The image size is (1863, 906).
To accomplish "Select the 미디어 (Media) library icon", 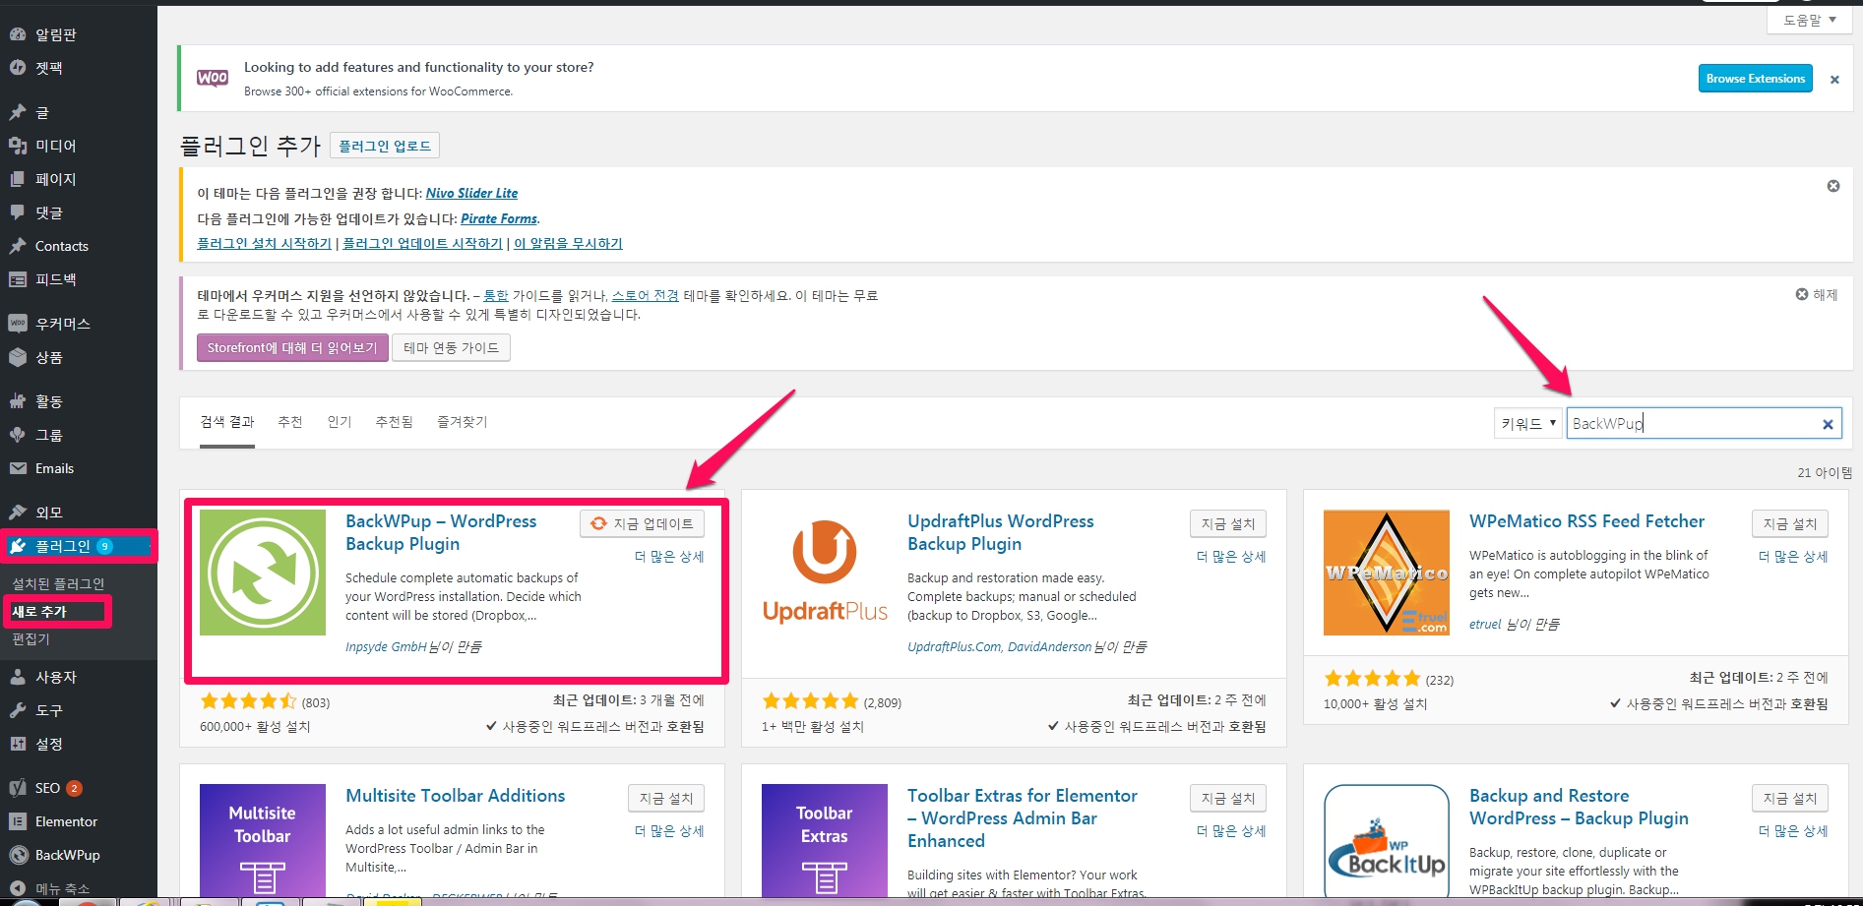I will [18, 145].
